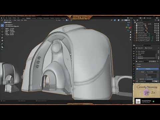Click the Blender logo menu icon
Viewport: 160px width, 120px height.
point(1,18)
